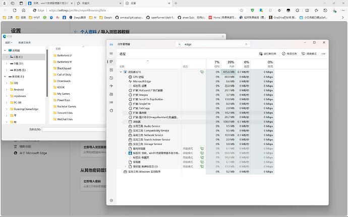The height and width of the screenshot is (217, 348).
Task: Select the Battlefield 2 folder
Action: pyautogui.click(x=64, y=55)
